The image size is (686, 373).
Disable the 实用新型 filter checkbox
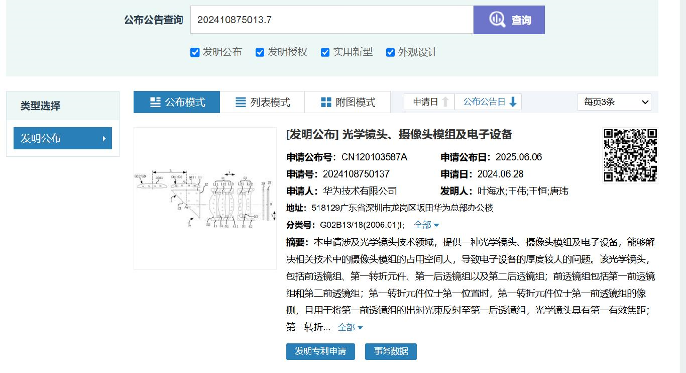tap(324, 52)
